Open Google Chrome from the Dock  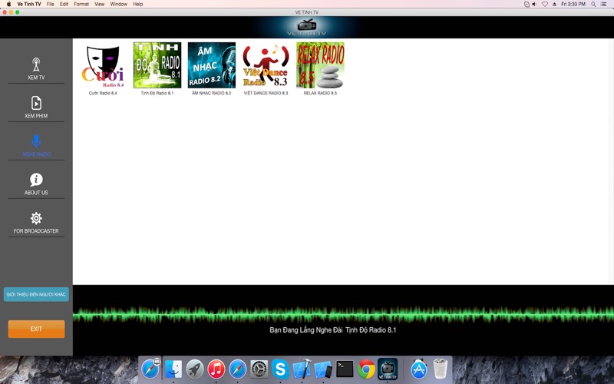[366, 369]
